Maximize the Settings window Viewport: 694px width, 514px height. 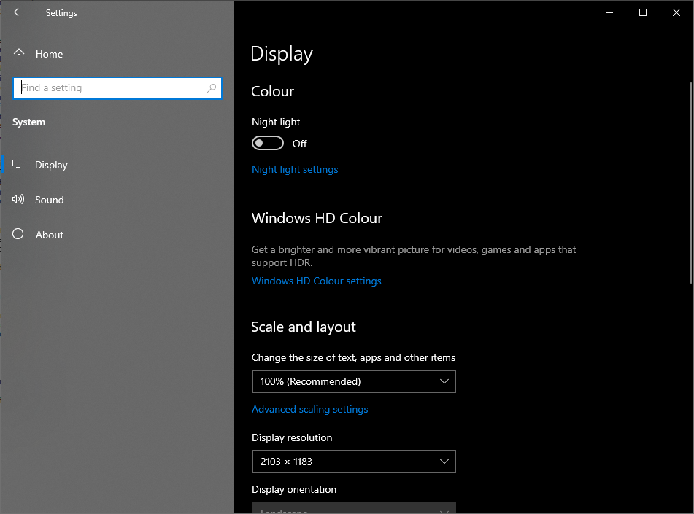(643, 12)
